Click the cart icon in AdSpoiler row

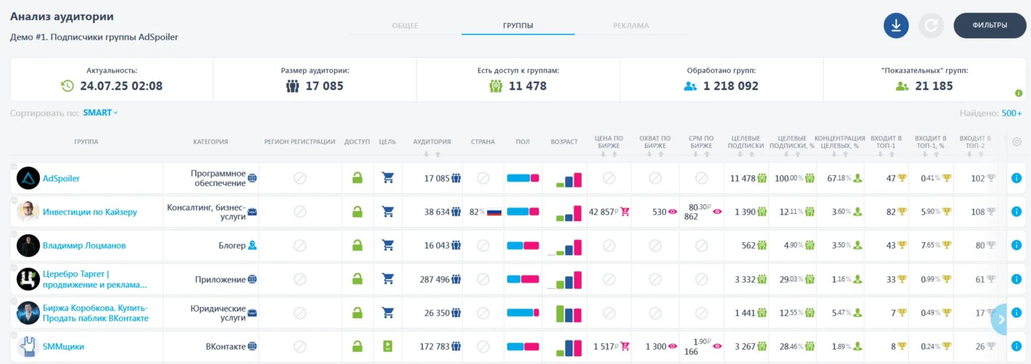pos(387,178)
